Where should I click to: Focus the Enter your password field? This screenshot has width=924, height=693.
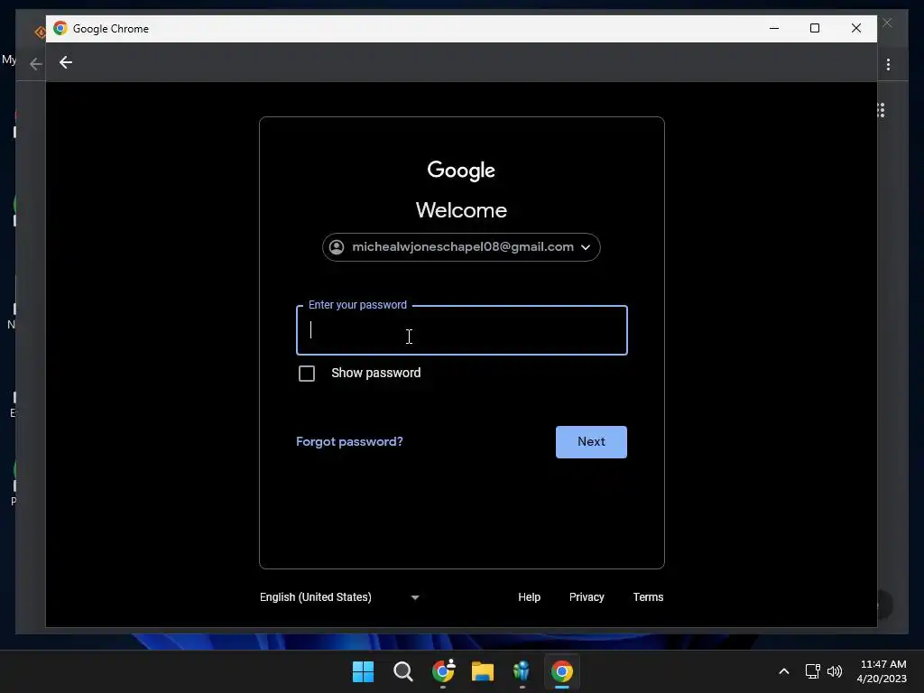pos(461,330)
